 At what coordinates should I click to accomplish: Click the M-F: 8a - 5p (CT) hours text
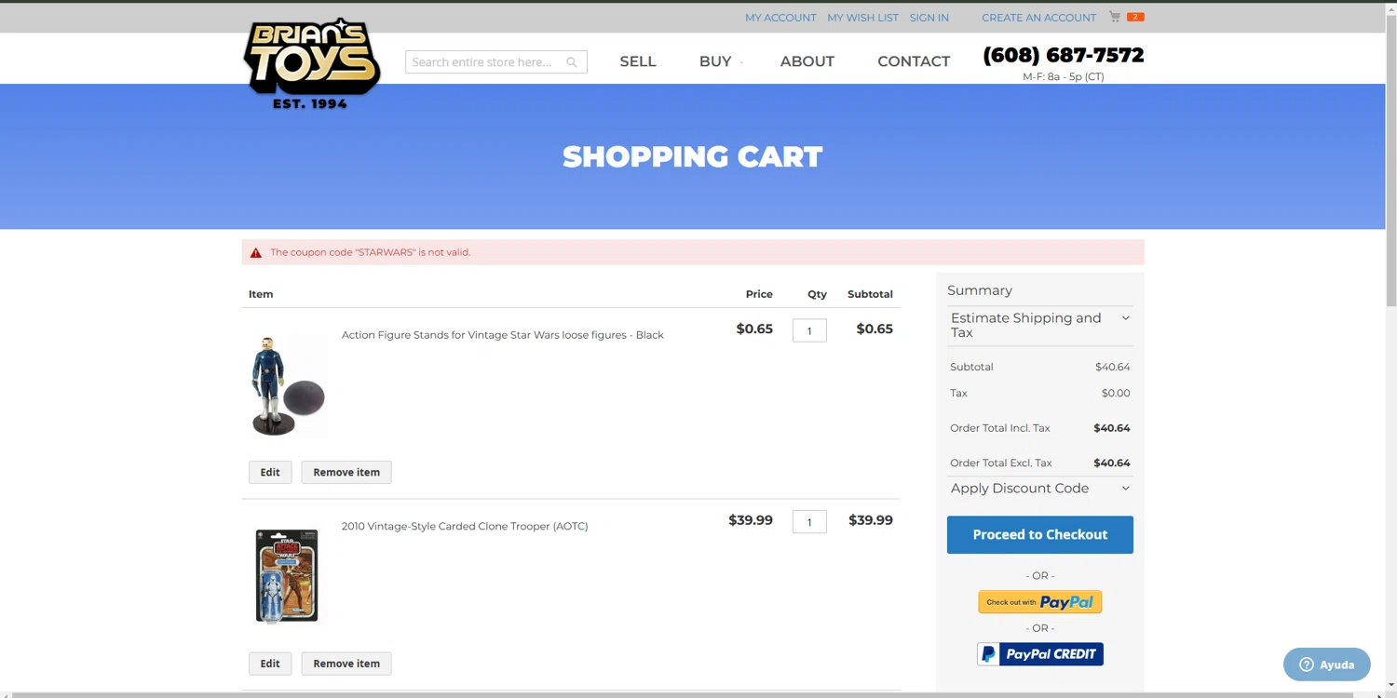coord(1064,77)
